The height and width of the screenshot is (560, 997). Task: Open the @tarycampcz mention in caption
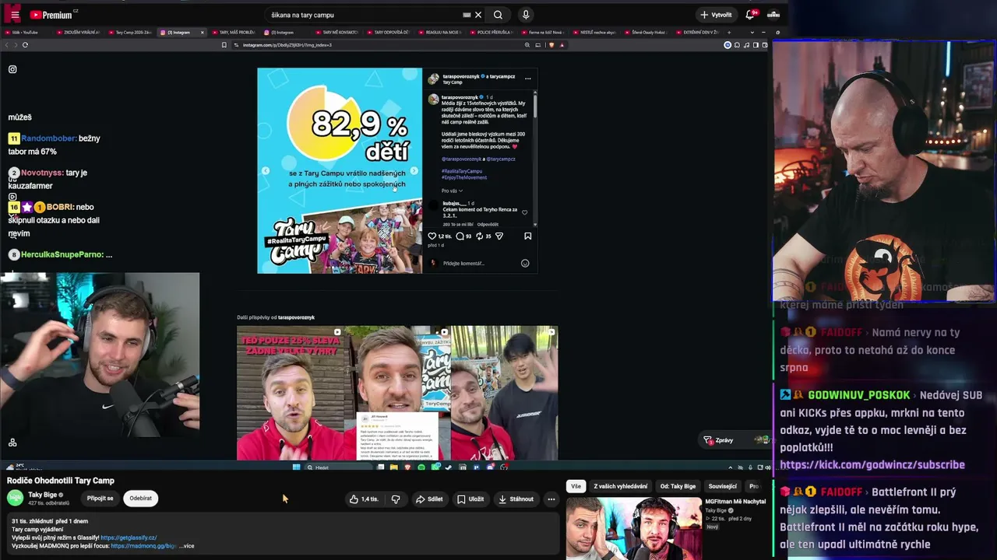coord(501,159)
